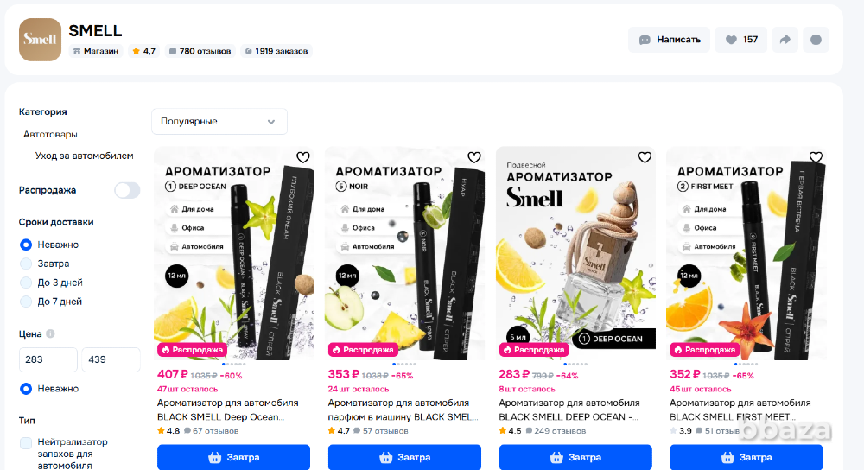This screenshot has width=864, height=470.
Task: Open the shop info icon
Action: 816,40
